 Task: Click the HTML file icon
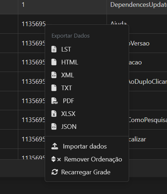click(x=54, y=62)
